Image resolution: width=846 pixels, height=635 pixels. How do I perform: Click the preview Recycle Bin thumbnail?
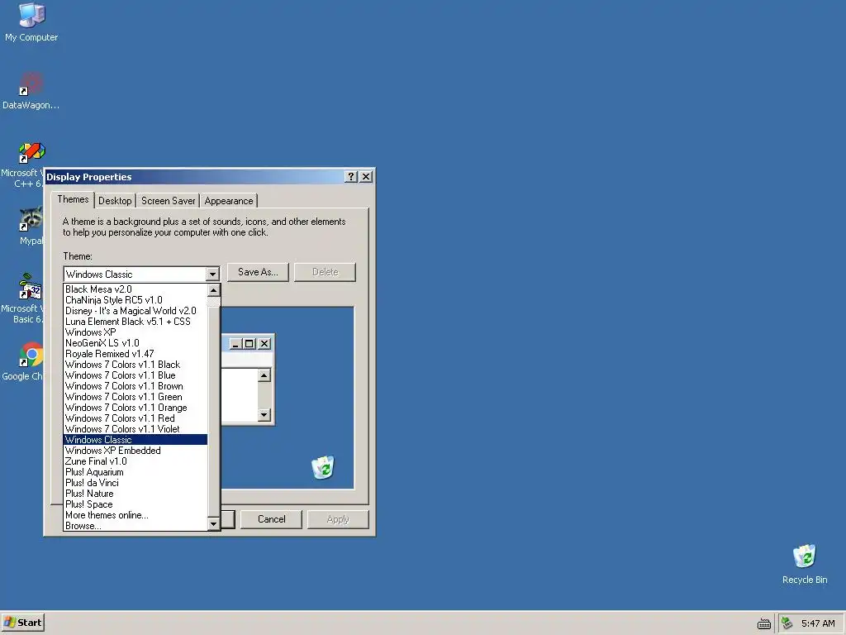coord(323,468)
